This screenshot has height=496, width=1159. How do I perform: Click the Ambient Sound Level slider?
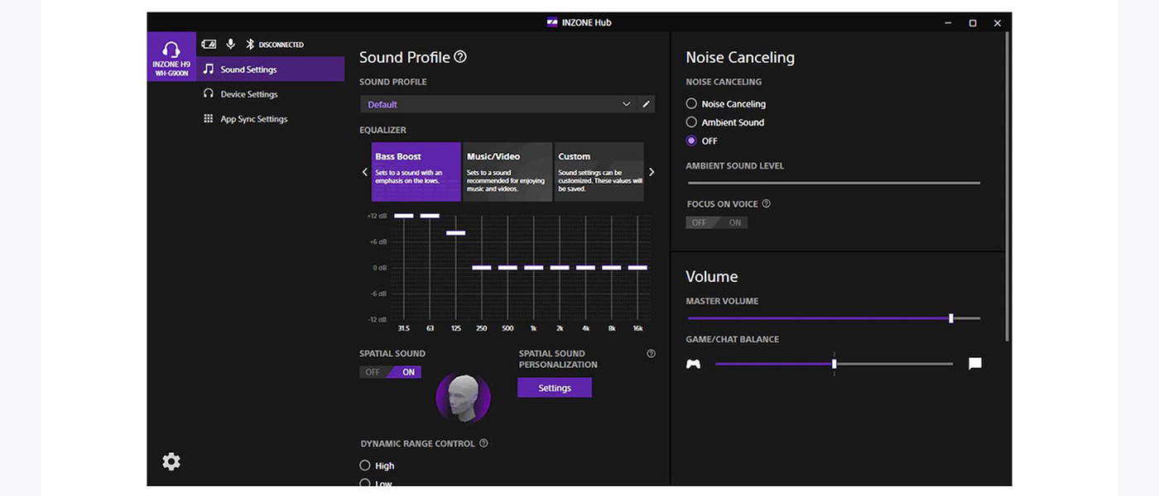pos(834,183)
